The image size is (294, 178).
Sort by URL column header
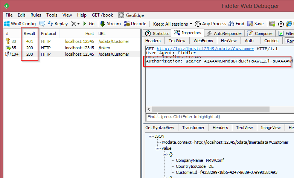point(102,33)
